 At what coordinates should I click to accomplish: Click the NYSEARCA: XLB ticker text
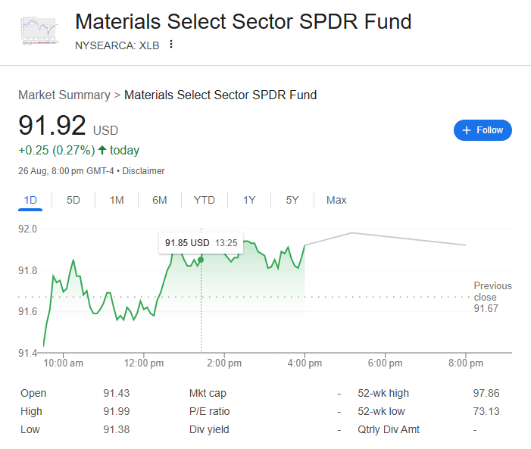pos(117,45)
